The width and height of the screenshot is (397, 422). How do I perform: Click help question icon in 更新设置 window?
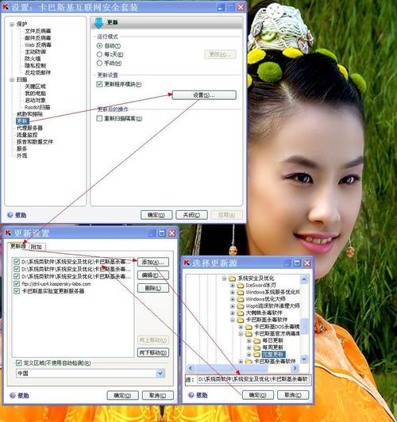pos(13,395)
